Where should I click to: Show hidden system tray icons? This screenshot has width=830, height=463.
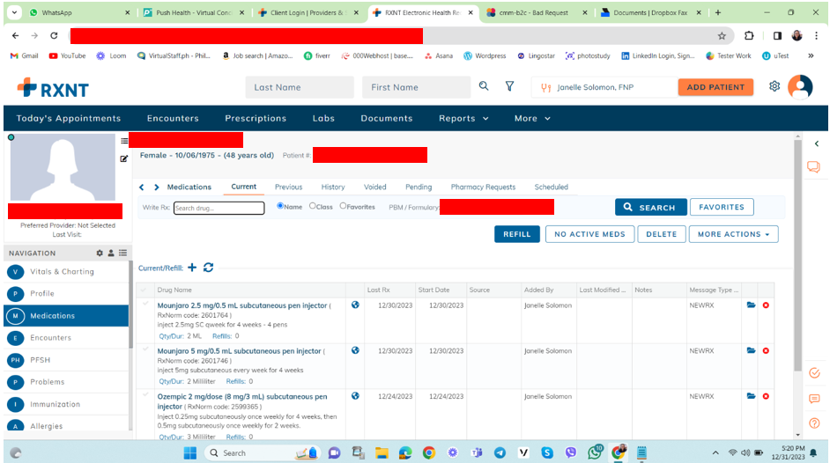(715, 453)
